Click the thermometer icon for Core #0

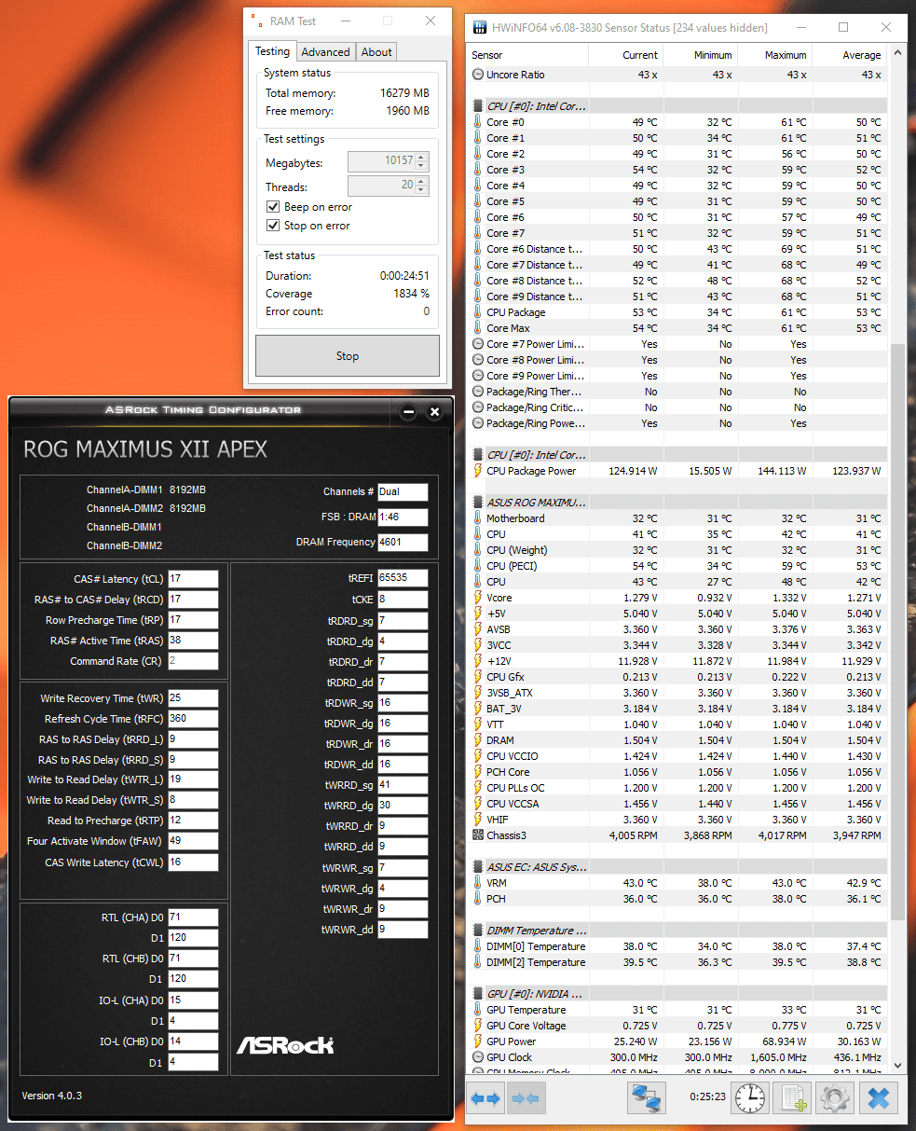478,122
